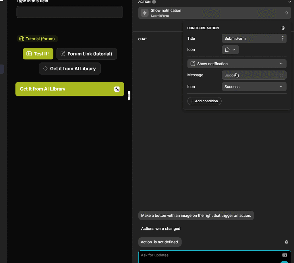Click the drag handle icon beside Message field
The height and width of the screenshot is (263, 294).
pos(281,75)
